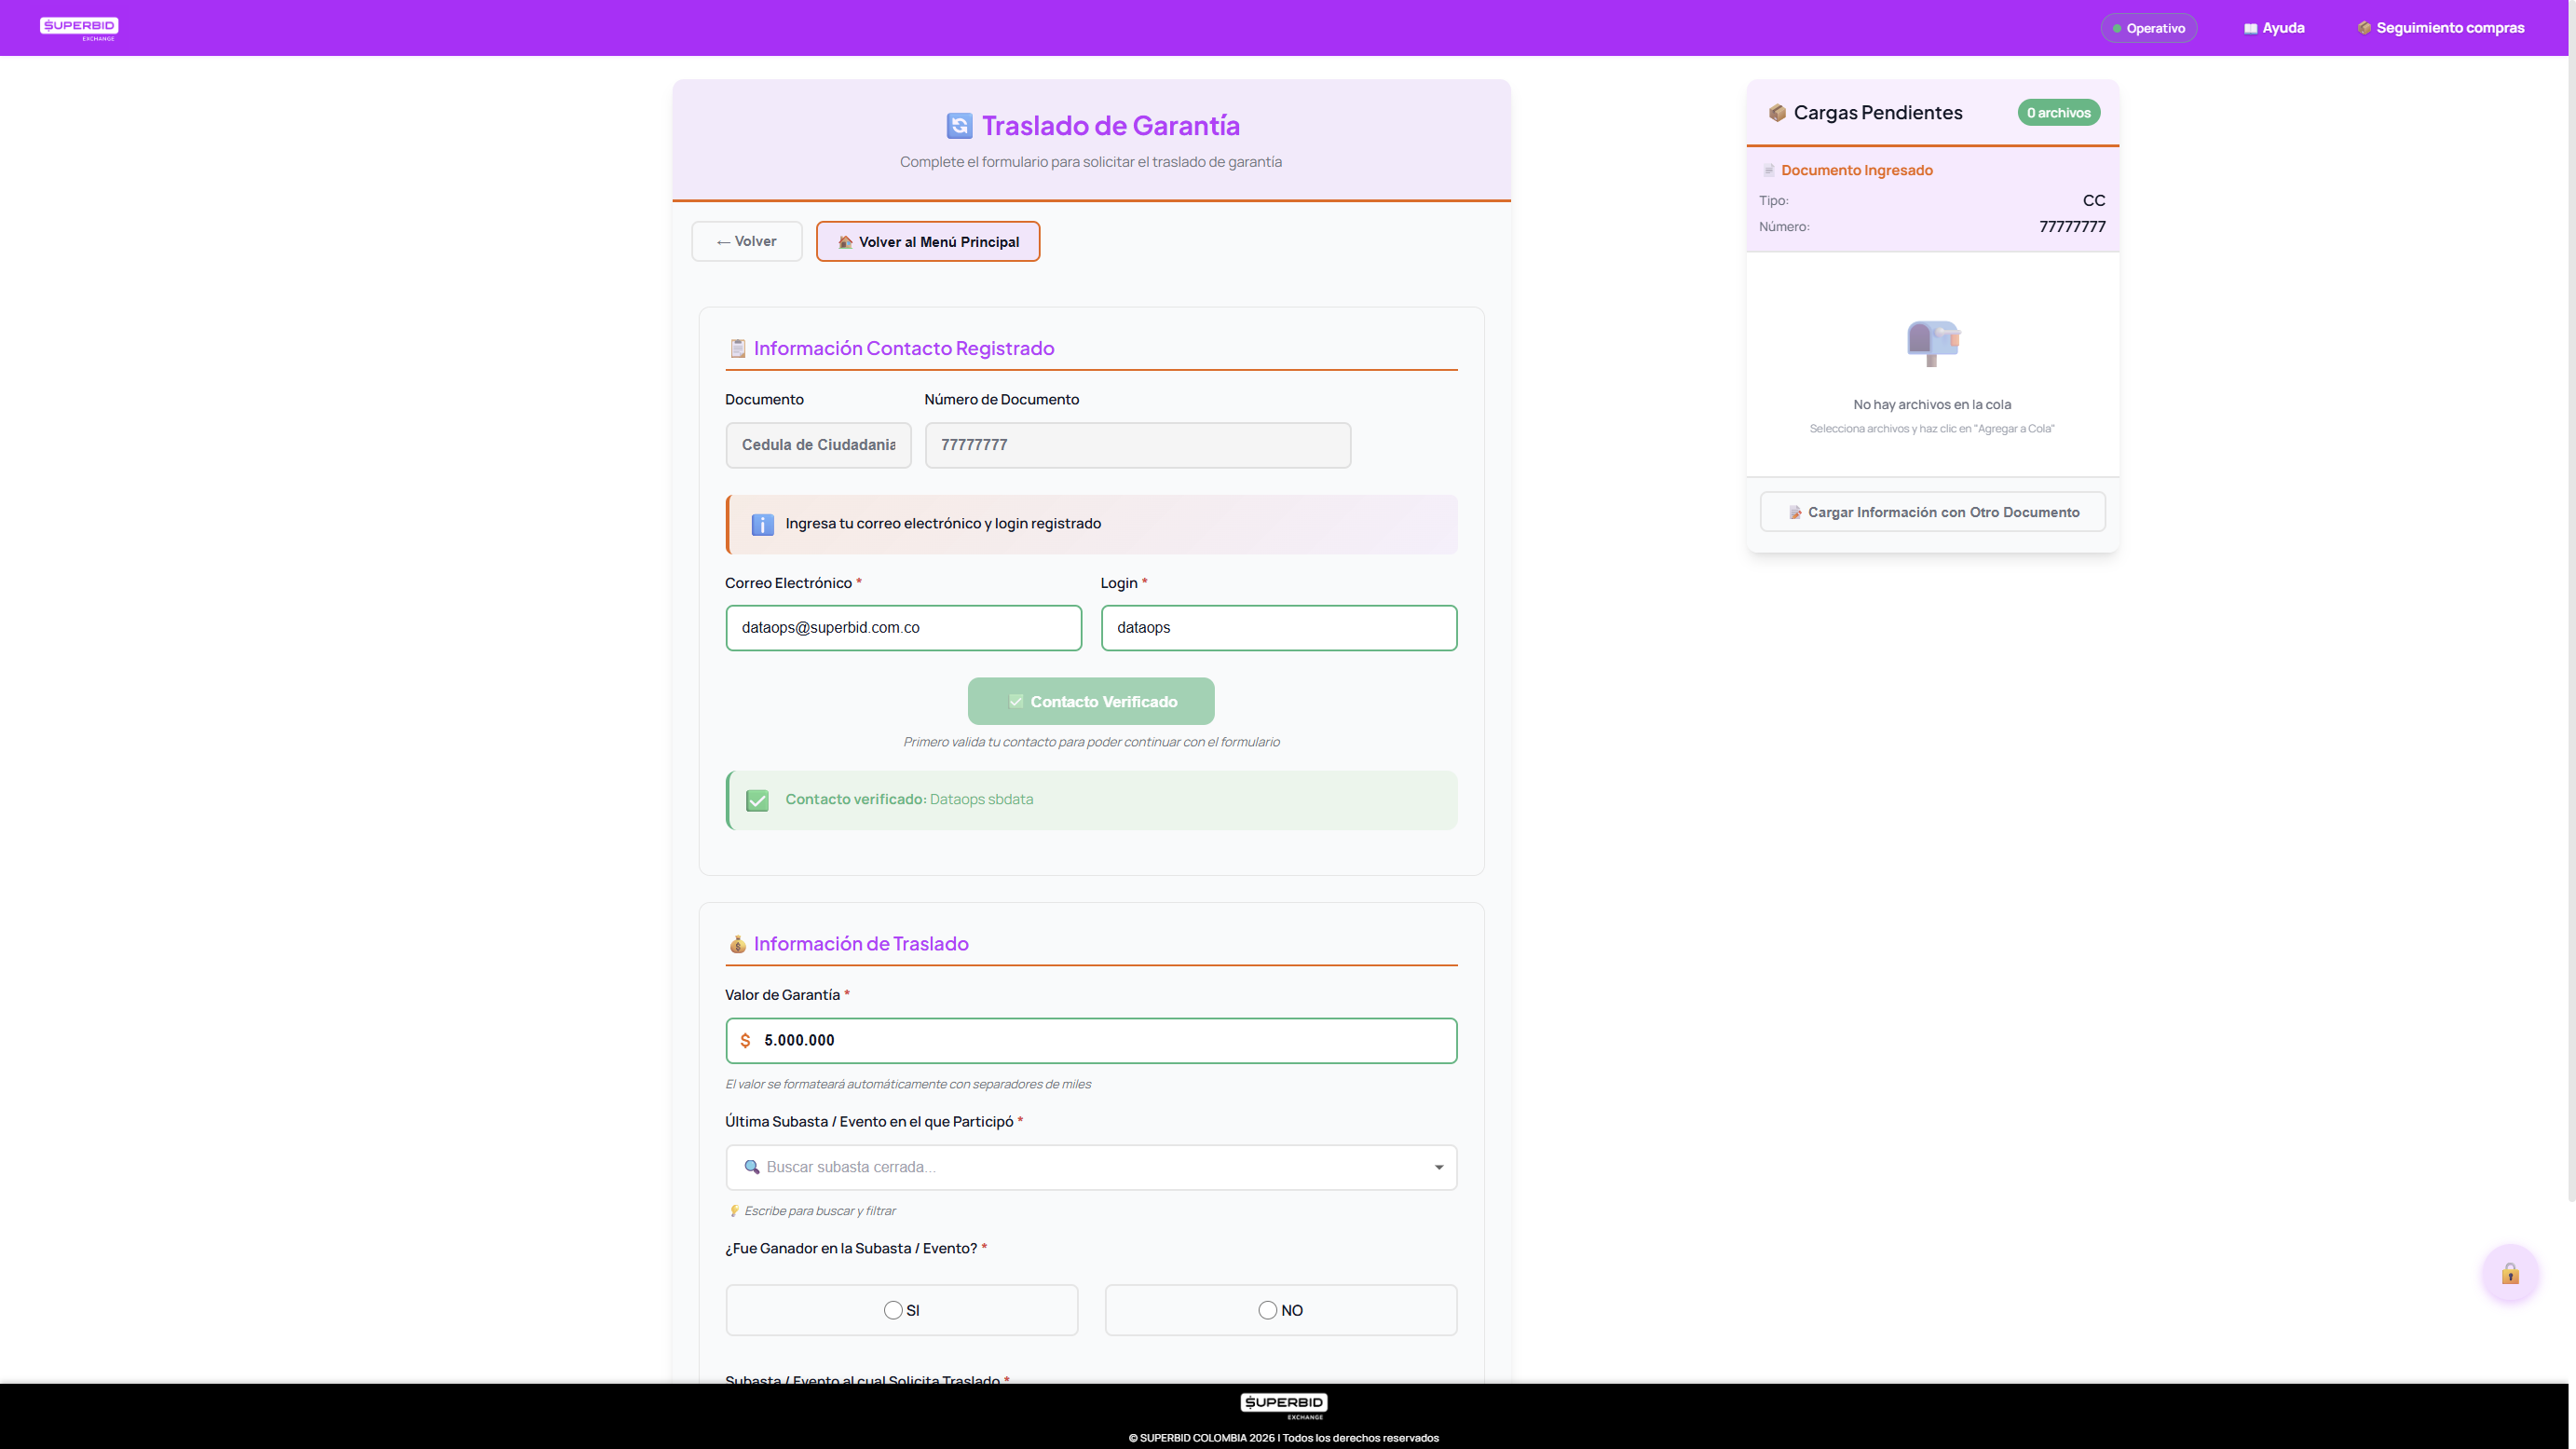
Task: Open Seguimiento compras in header
Action: pyautogui.click(x=2440, y=28)
